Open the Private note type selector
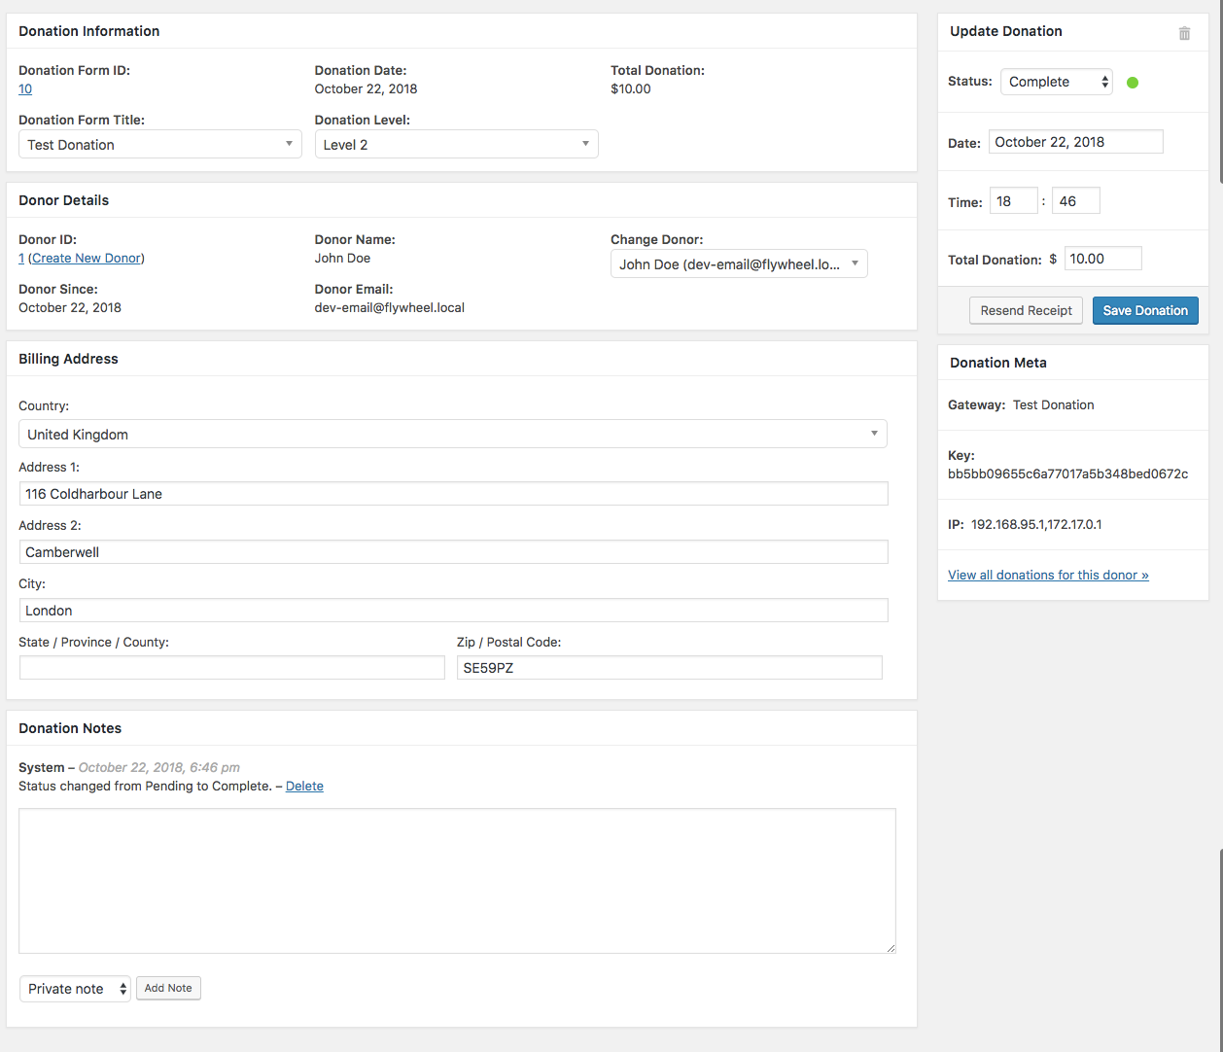Screen dimensions: 1223x1052 75,989
